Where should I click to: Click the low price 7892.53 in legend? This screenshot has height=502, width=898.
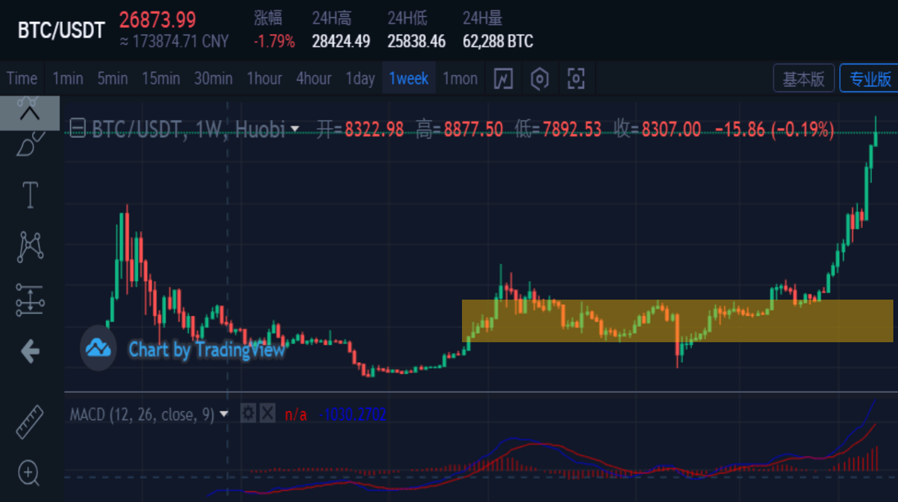point(572,129)
